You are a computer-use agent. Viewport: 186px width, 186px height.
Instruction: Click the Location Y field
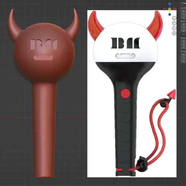[183, 14]
